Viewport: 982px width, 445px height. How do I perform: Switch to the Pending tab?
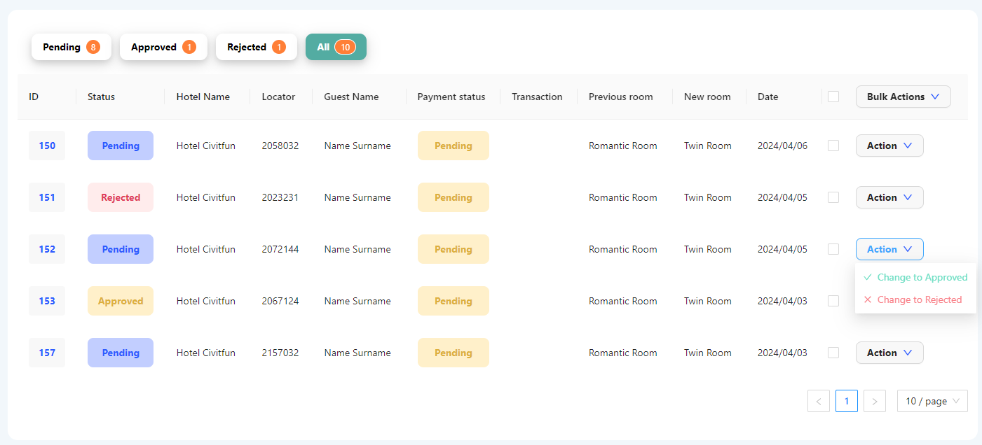click(x=71, y=47)
